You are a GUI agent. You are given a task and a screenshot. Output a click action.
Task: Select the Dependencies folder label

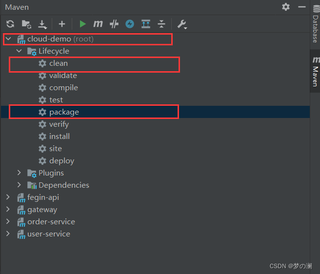click(64, 185)
